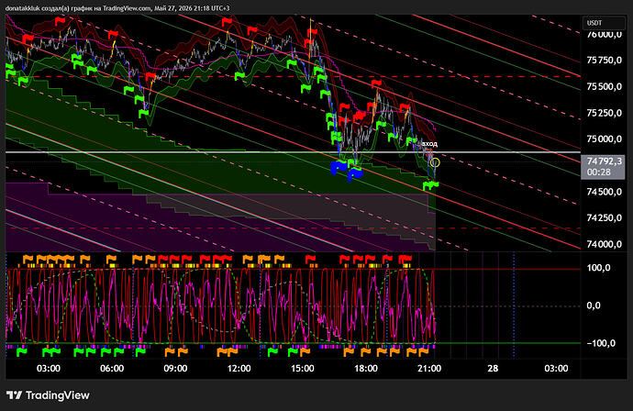Click the oscillator -100,0 scale label
633x411 pixels.
(x=601, y=343)
